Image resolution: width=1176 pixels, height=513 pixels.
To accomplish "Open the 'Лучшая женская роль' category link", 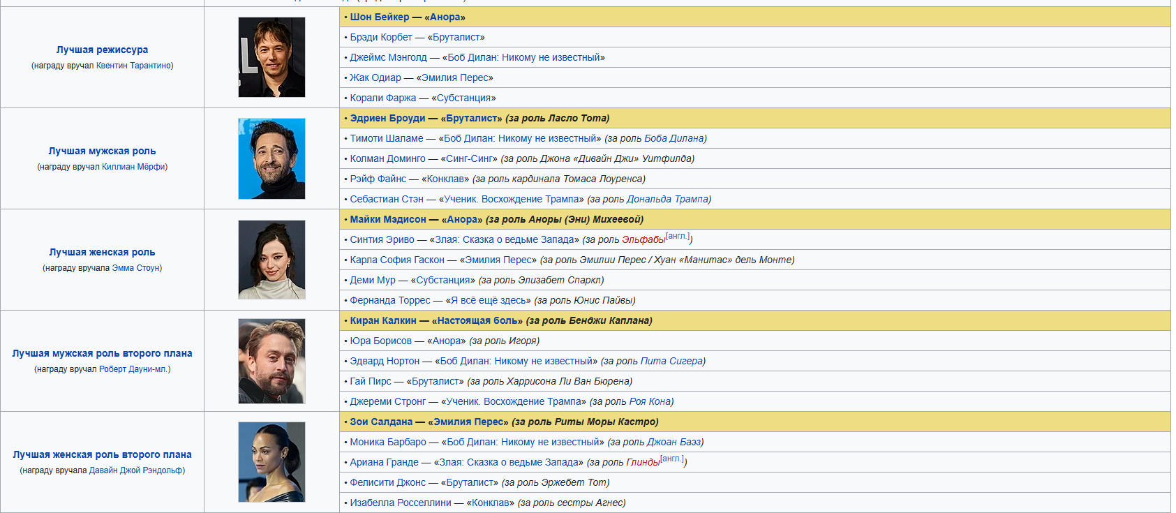I will click(x=102, y=252).
